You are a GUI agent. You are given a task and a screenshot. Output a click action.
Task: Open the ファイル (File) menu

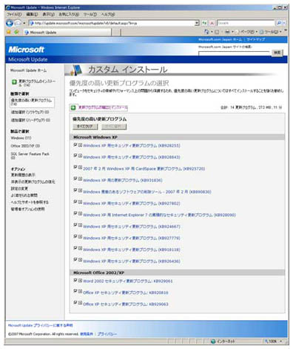(14, 14)
